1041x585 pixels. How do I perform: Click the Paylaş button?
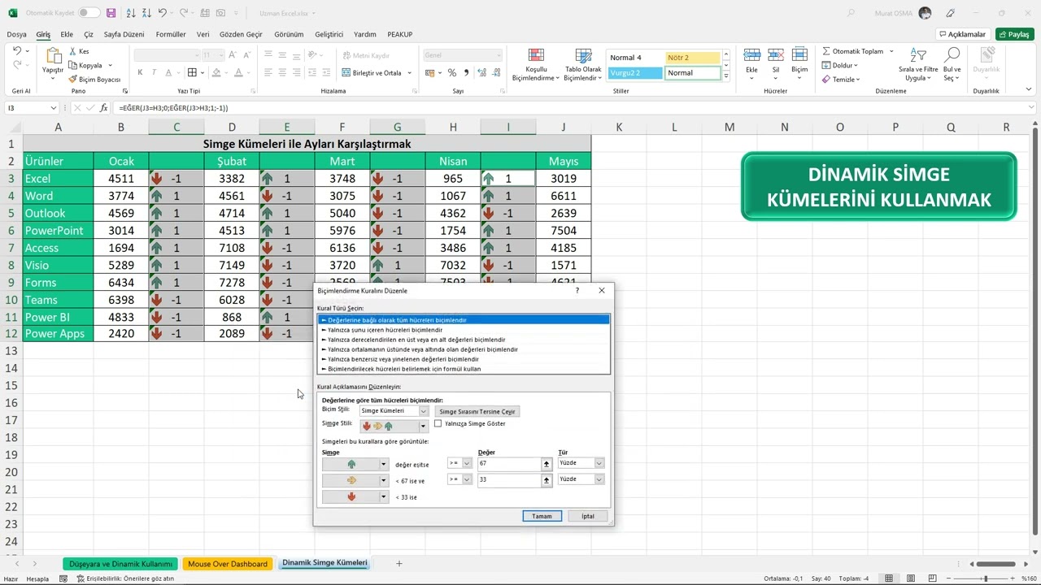(1014, 34)
